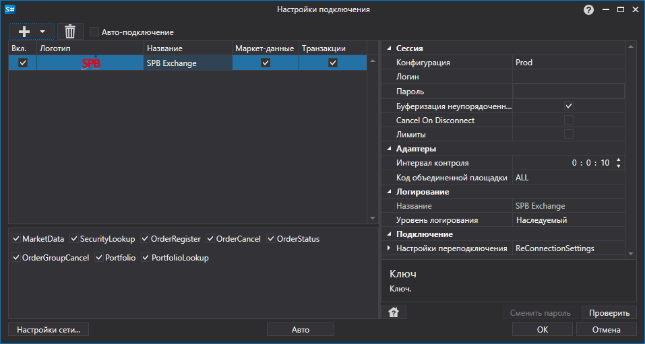This screenshot has width=645, height=344.
Task: Uncheck the MarketData message type
Action: pos(16,239)
